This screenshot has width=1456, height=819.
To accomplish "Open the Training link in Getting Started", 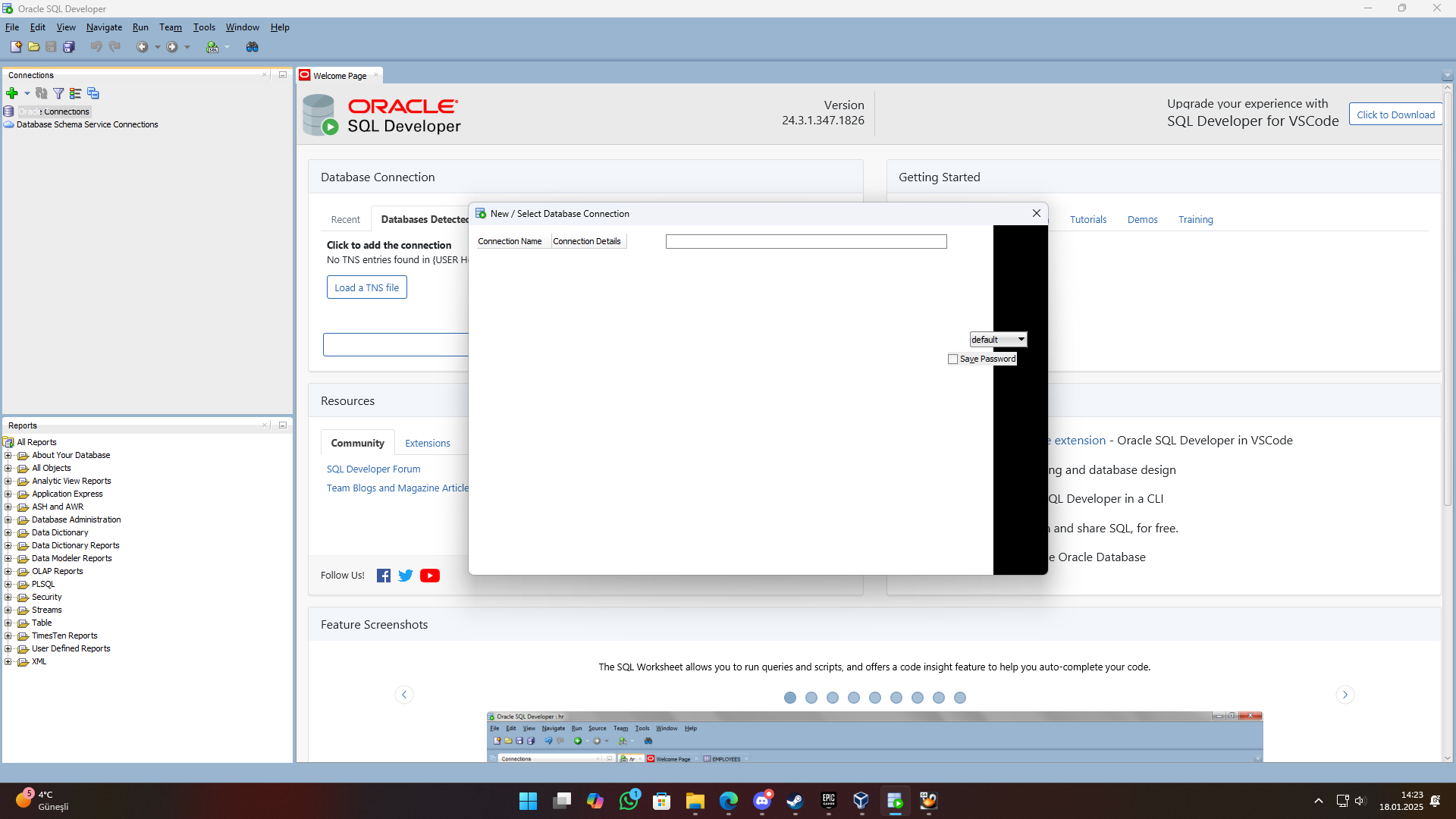I will [1196, 220].
